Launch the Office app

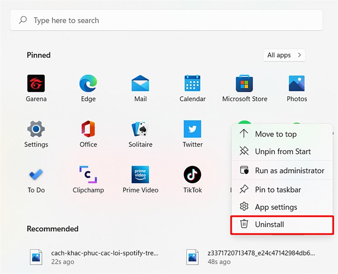pos(88,130)
